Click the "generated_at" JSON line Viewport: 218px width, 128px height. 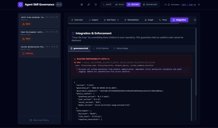pyautogui.click(x=97, y=88)
